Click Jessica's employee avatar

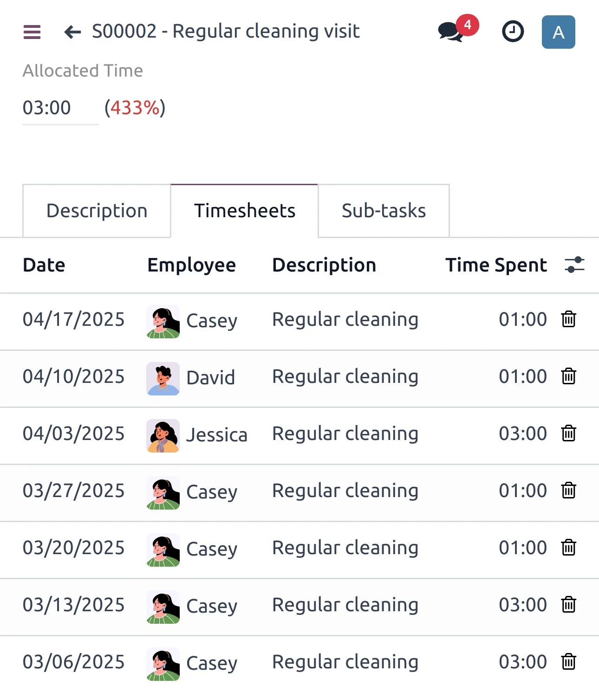pyautogui.click(x=163, y=436)
